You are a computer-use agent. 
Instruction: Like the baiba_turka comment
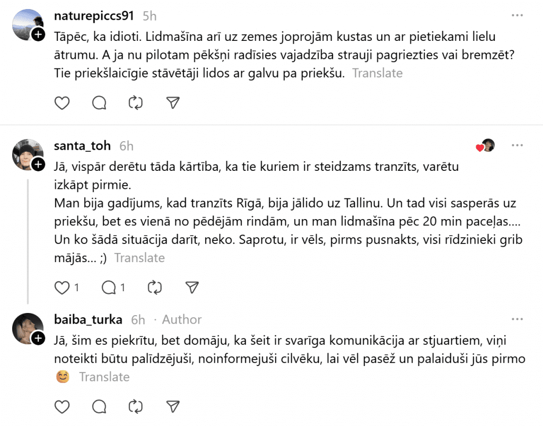point(63,406)
